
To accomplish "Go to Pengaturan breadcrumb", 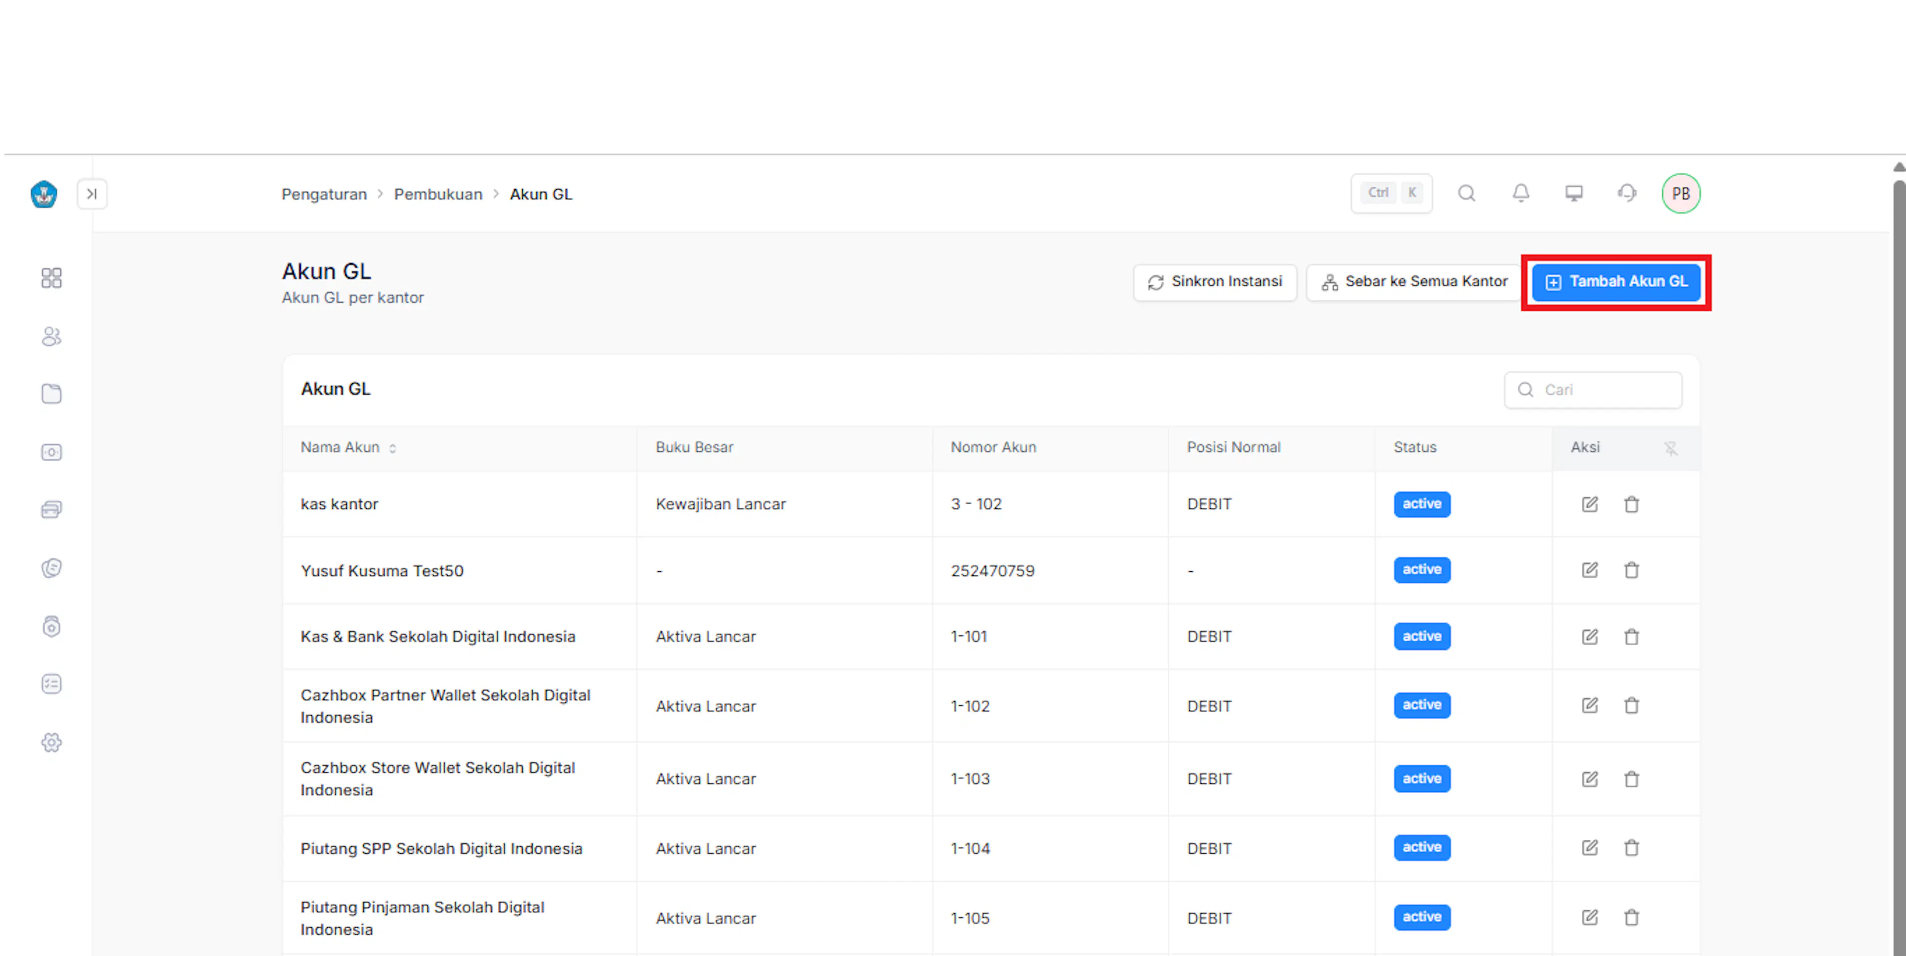I will [x=324, y=195].
